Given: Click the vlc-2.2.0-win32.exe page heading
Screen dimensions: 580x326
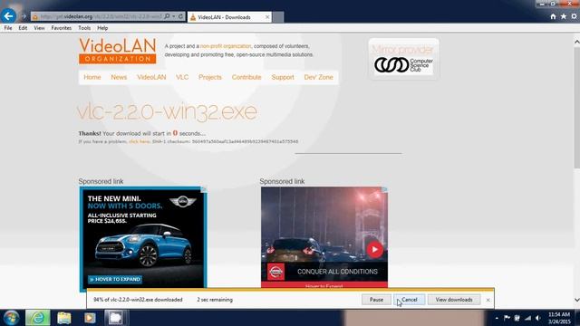Looking at the screenshot, I should [x=167, y=110].
